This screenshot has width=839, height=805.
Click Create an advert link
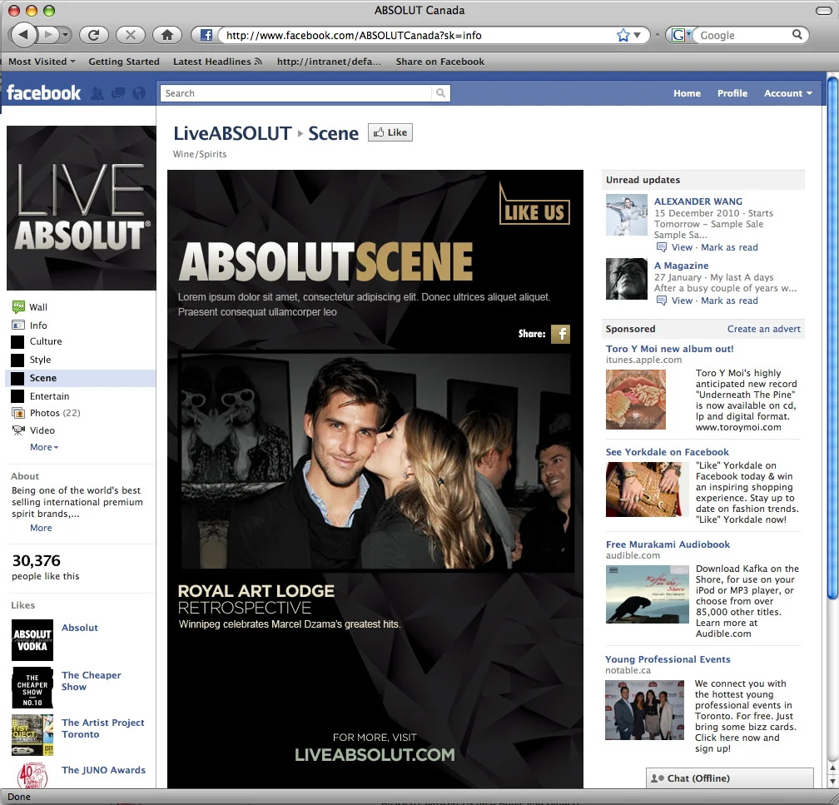(x=763, y=329)
